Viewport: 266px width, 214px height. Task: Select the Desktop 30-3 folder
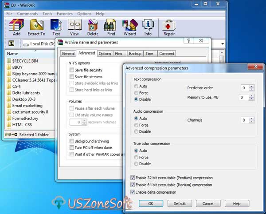point(24,99)
